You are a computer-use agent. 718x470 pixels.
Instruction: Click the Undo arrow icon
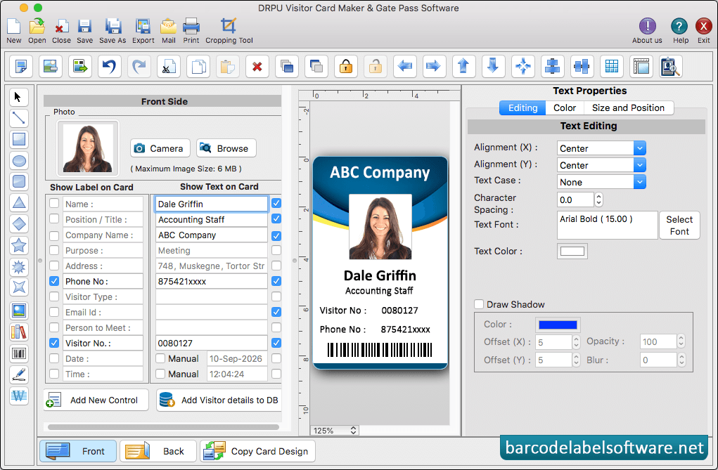click(110, 67)
